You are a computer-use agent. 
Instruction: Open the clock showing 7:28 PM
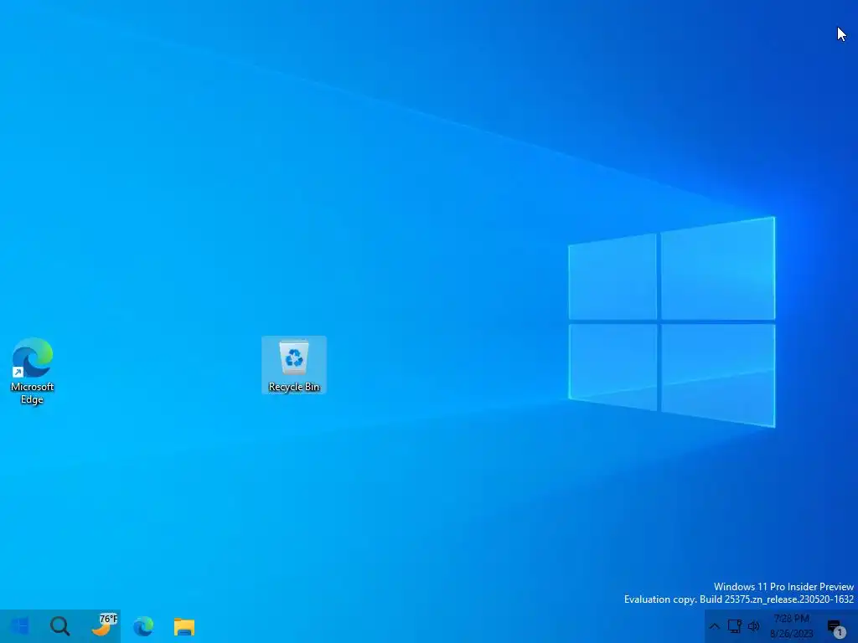click(791, 626)
